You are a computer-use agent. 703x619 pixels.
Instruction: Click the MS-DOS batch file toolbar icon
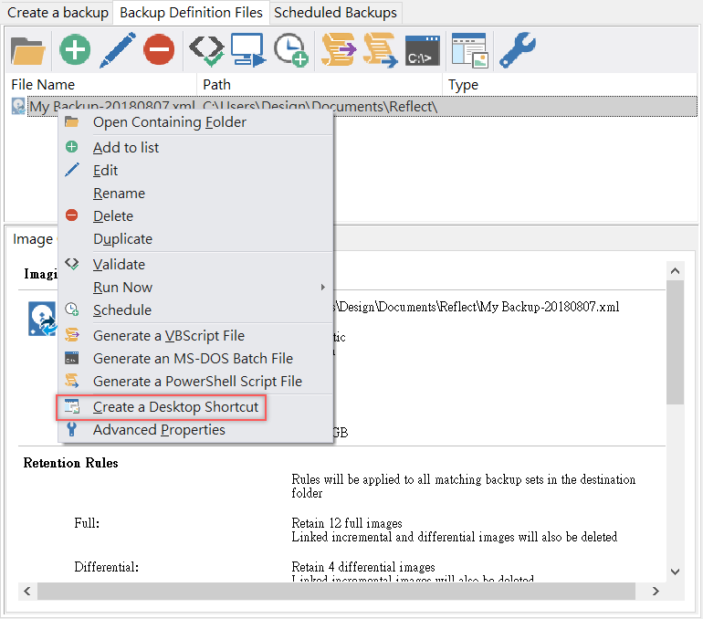coord(423,50)
